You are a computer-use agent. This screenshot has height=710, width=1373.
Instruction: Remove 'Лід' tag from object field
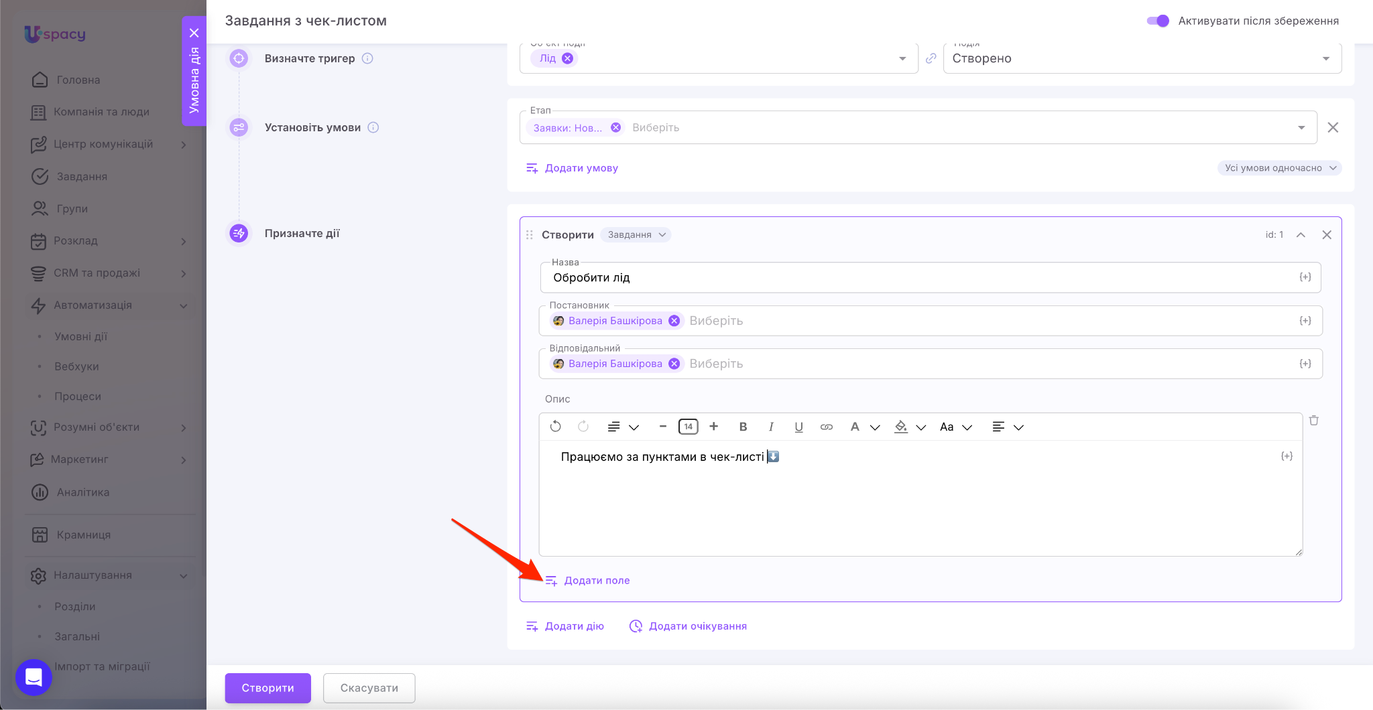tap(567, 58)
